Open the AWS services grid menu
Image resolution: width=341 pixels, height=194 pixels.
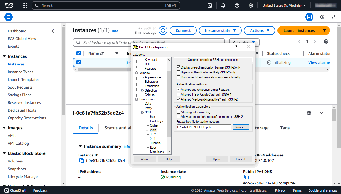pyautogui.click(x=24, y=5)
